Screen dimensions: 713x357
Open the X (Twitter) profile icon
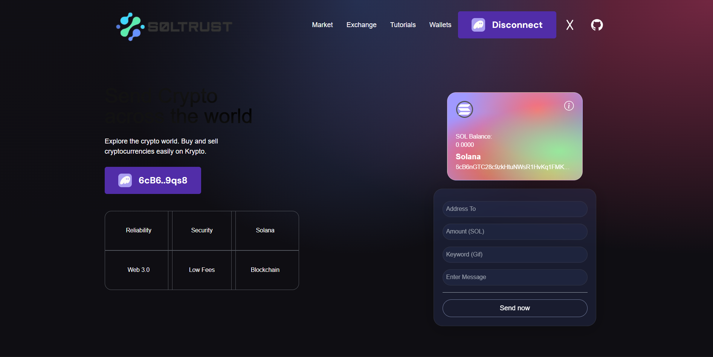(x=569, y=25)
